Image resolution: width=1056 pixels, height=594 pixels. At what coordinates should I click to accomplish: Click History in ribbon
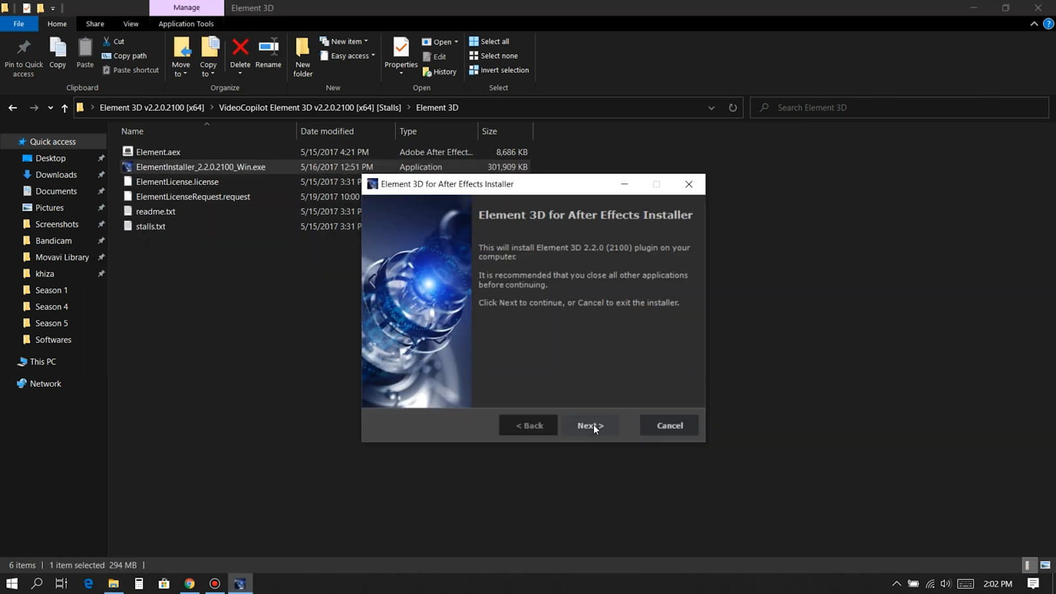pyautogui.click(x=439, y=71)
